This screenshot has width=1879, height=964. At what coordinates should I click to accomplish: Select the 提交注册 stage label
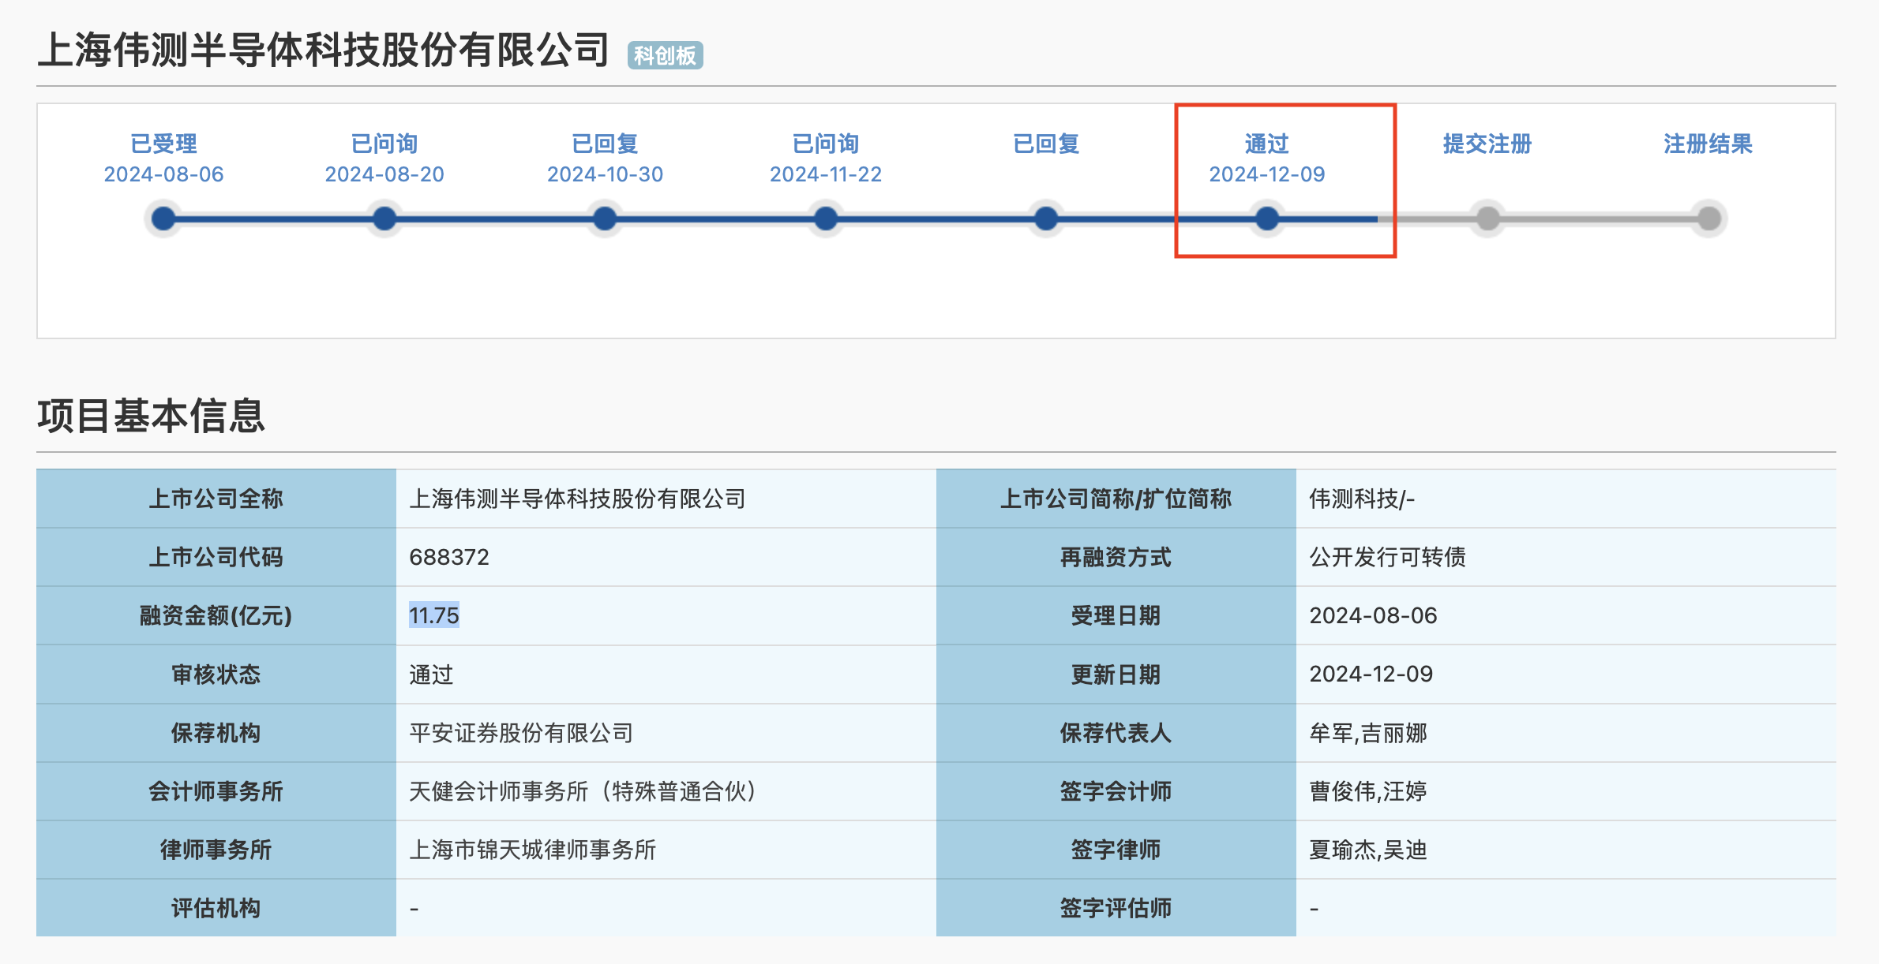click(1487, 144)
